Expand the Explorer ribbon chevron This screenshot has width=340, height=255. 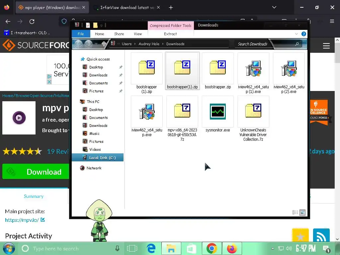tap(296, 34)
